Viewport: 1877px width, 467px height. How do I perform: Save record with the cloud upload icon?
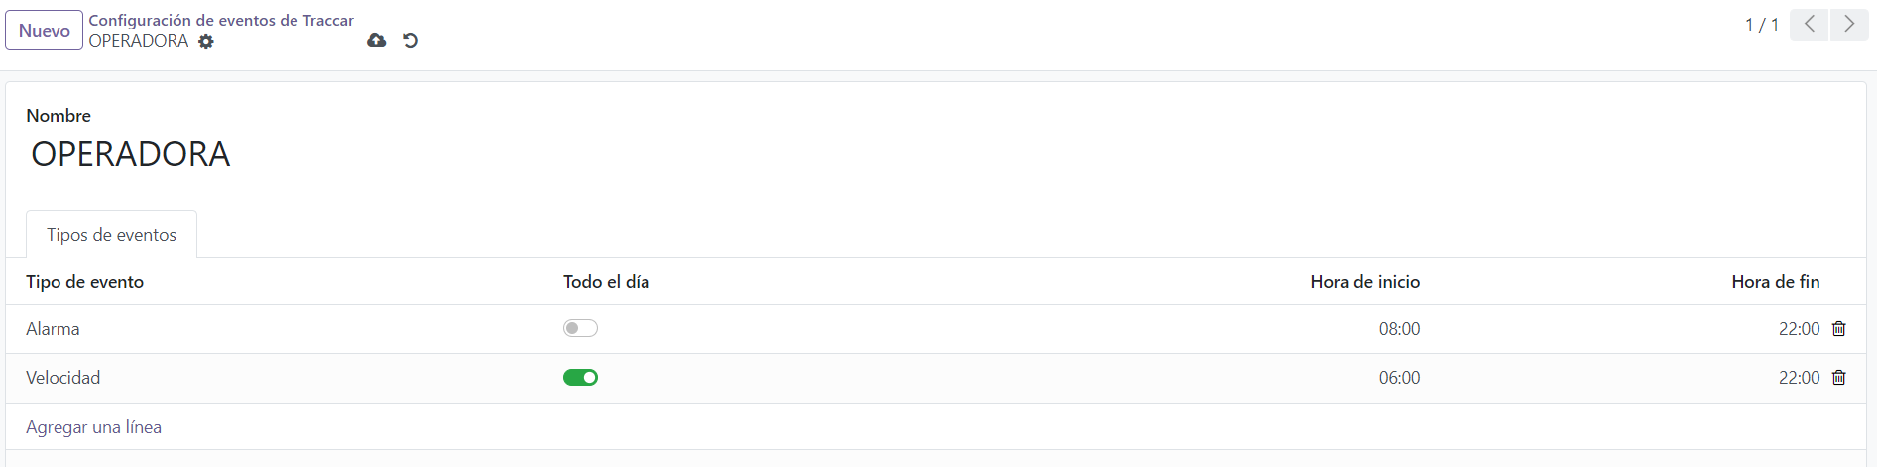click(376, 41)
